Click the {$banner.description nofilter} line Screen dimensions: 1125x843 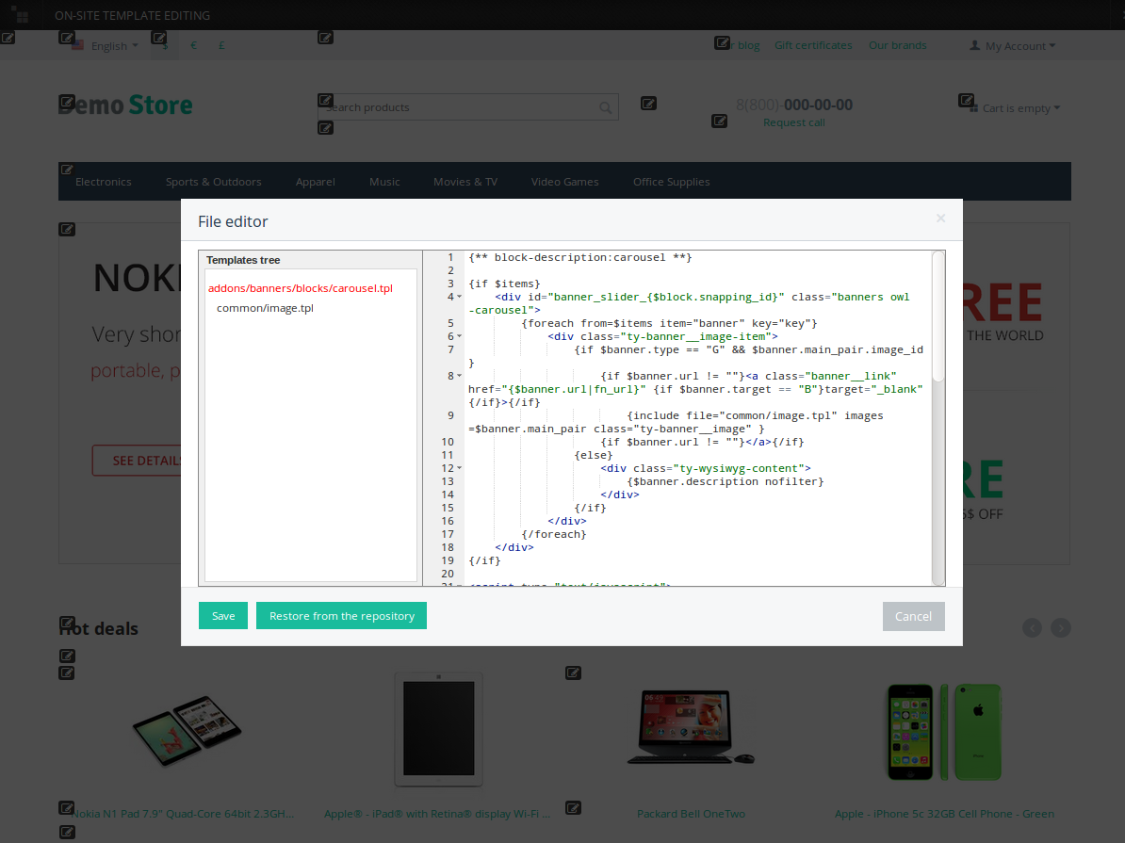(x=726, y=481)
